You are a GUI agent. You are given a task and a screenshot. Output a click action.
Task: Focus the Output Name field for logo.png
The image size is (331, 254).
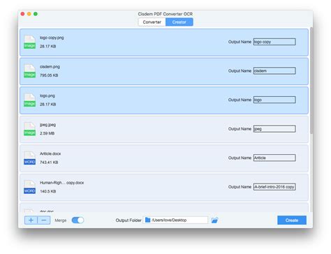click(x=274, y=100)
